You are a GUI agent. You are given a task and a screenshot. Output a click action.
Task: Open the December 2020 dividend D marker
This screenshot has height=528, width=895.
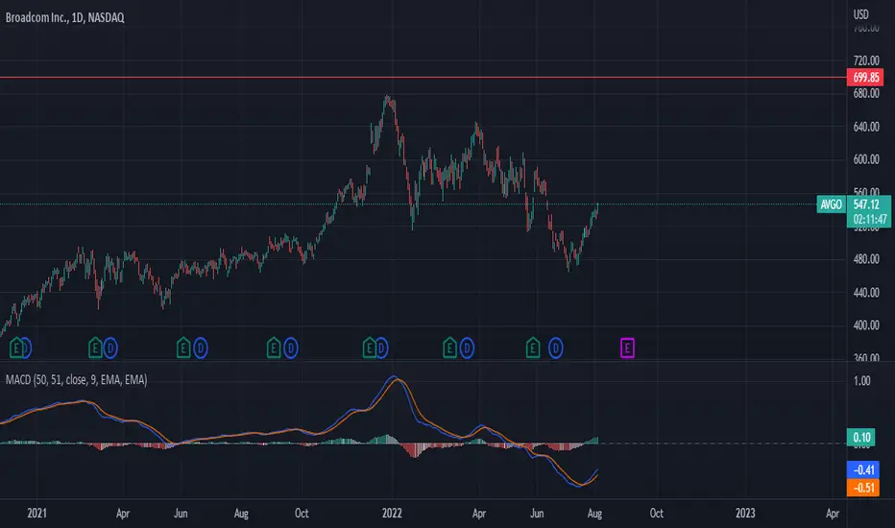pos(26,348)
